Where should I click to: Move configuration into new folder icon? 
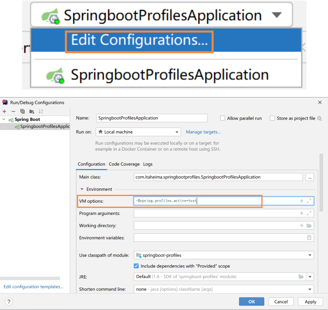tap(32, 111)
